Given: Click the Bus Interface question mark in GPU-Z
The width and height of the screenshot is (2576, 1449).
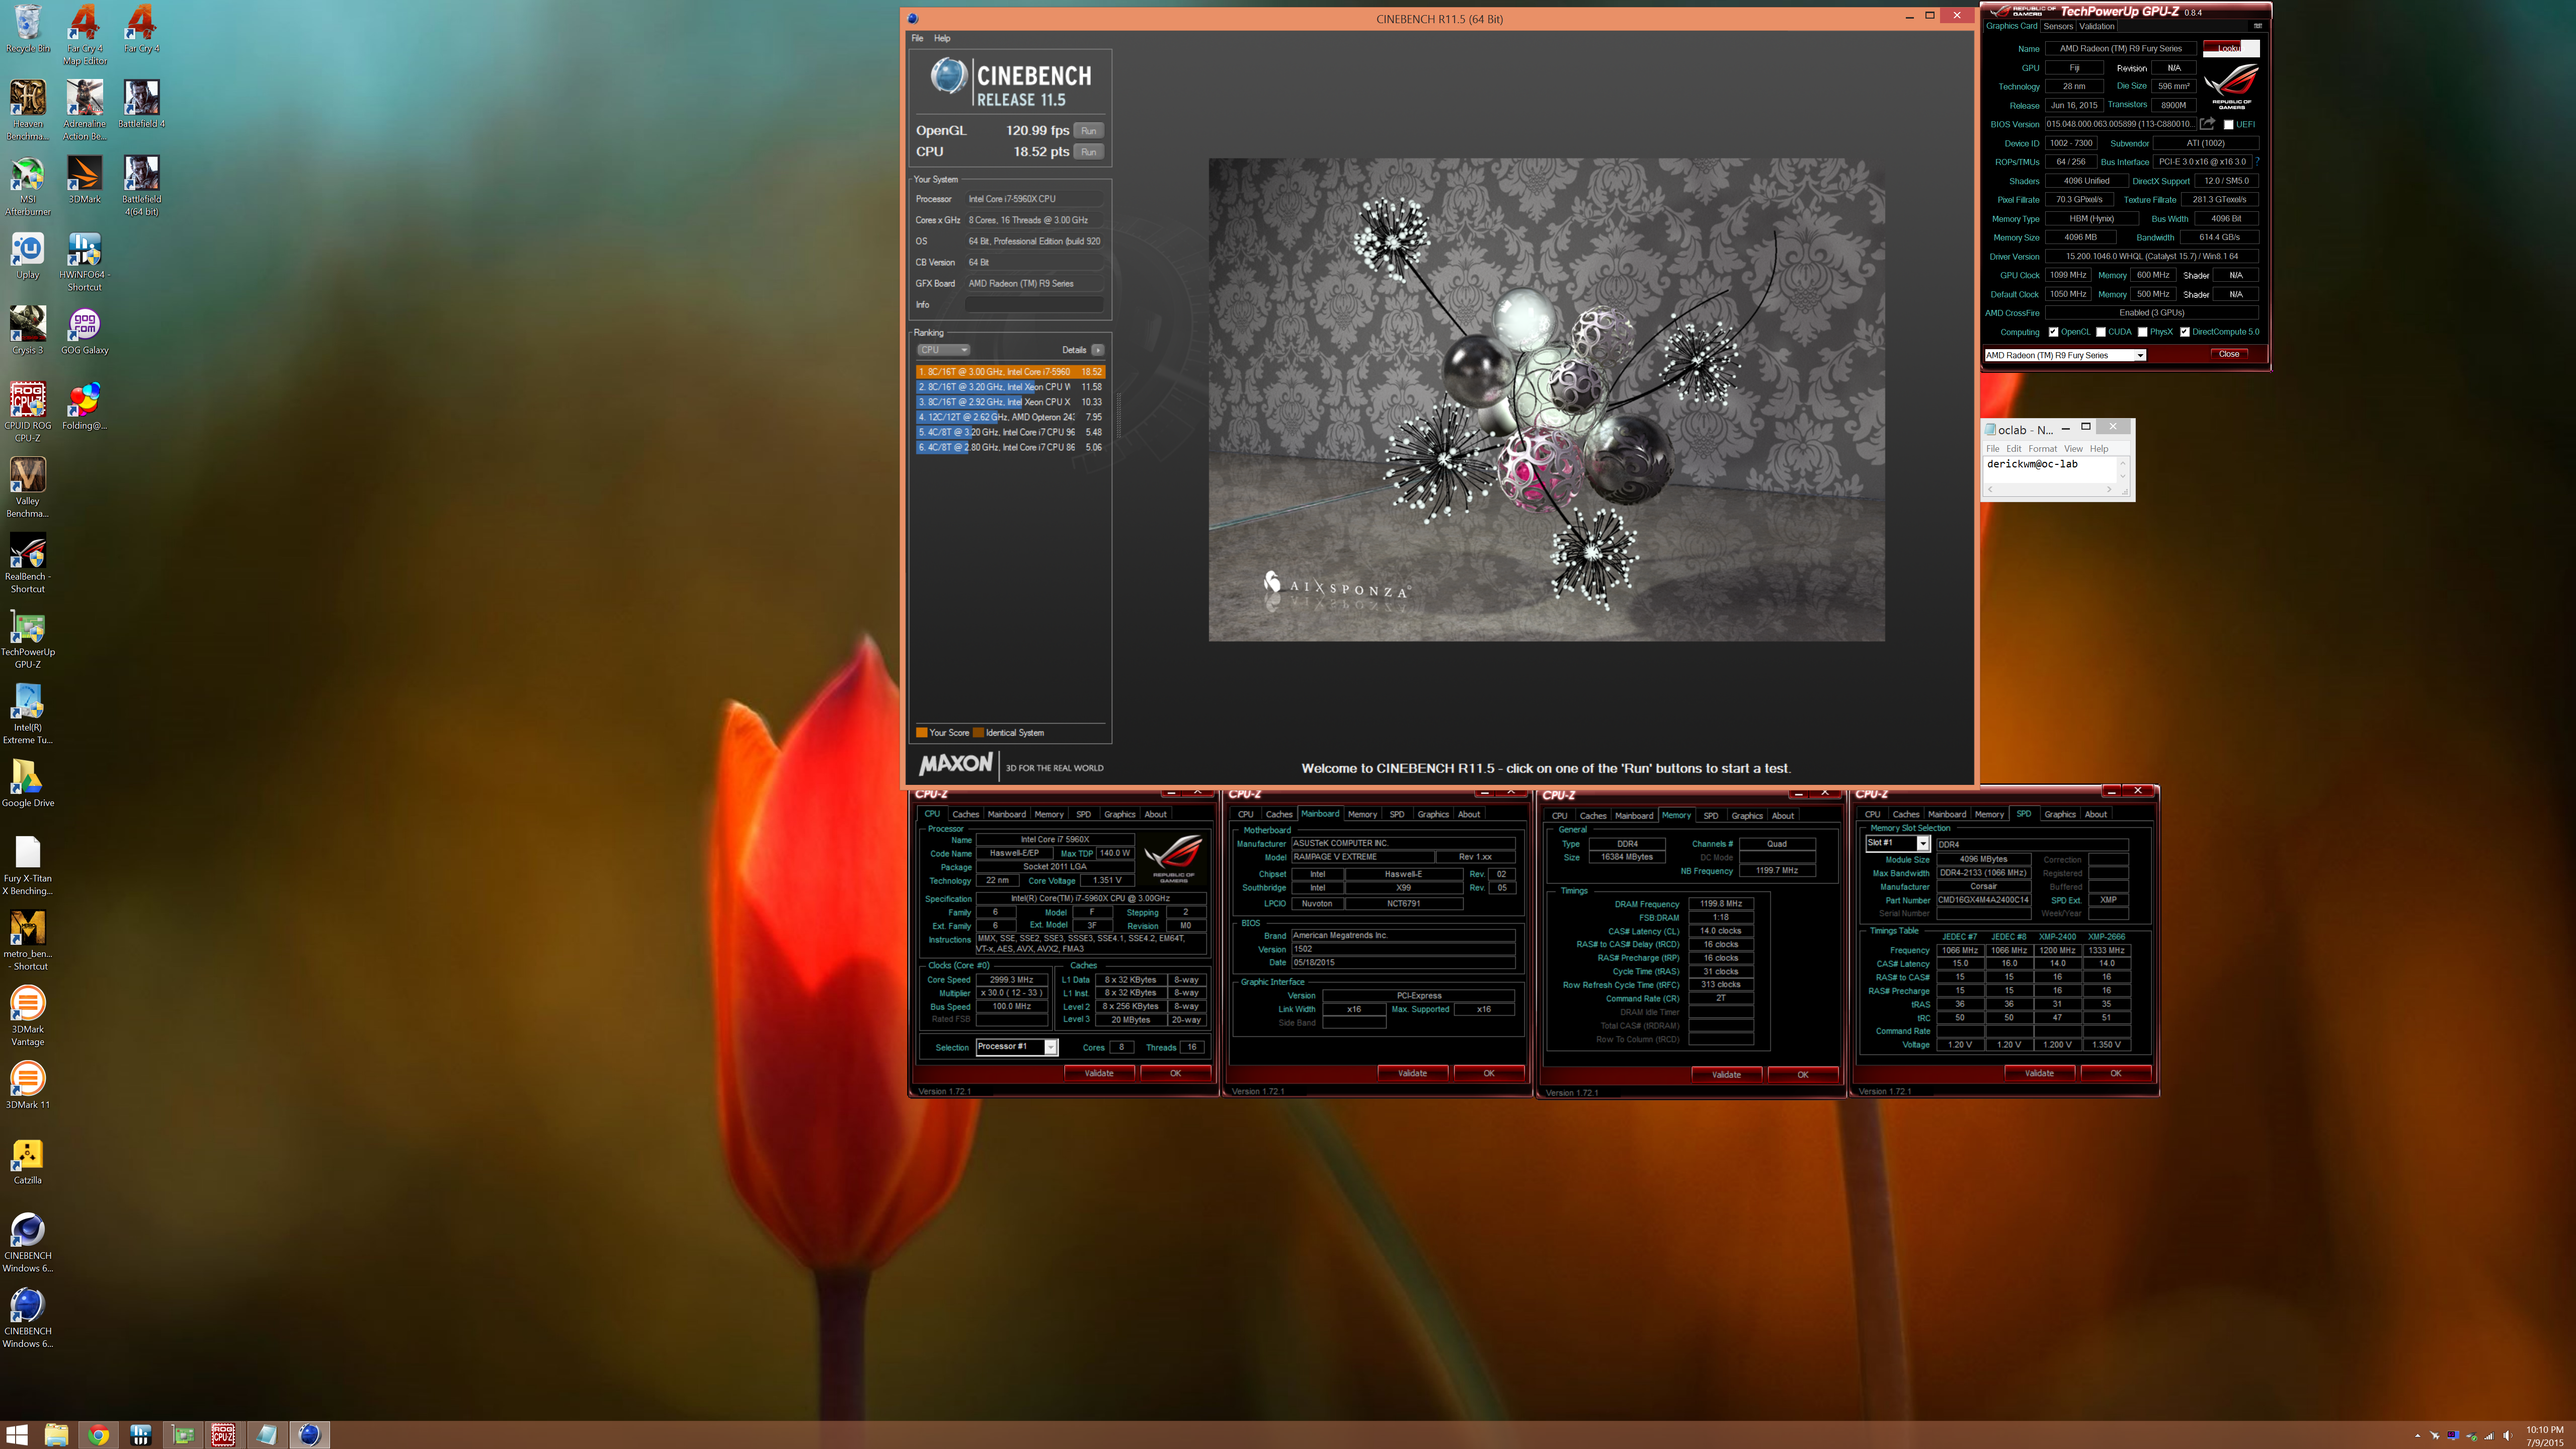Looking at the screenshot, I should 2257,161.
